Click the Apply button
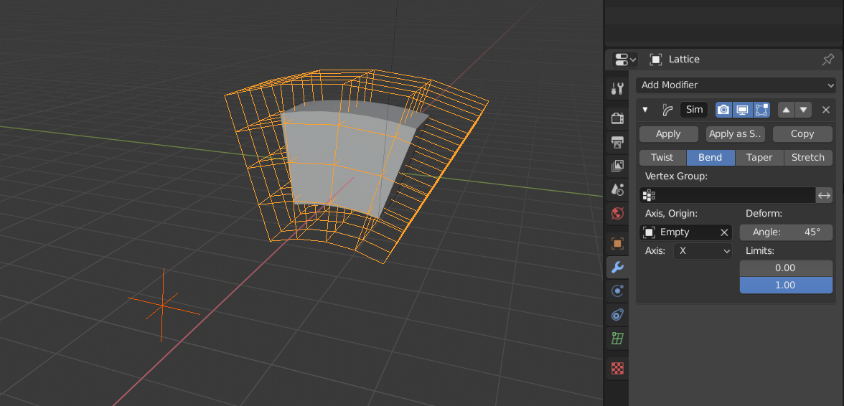The height and width of the screenshot is (406, 844). click(x=668, y=134)
